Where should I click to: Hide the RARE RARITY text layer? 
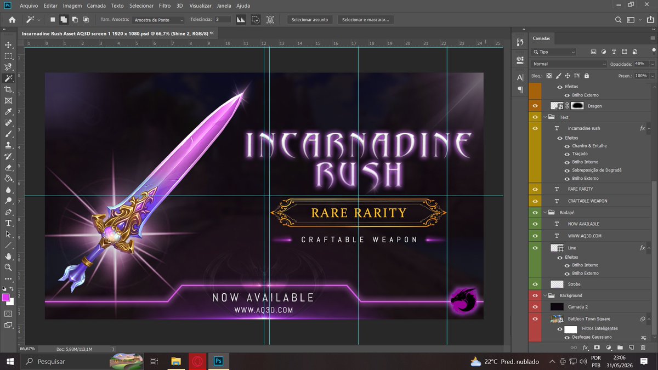535,189
